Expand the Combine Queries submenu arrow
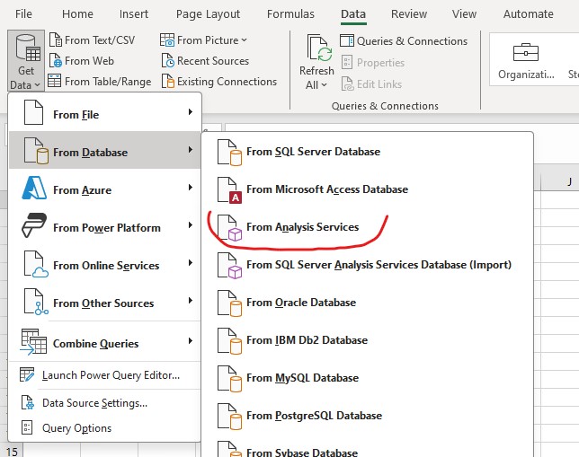This screenshot has height=457, width=579. [x=191, y=340]
